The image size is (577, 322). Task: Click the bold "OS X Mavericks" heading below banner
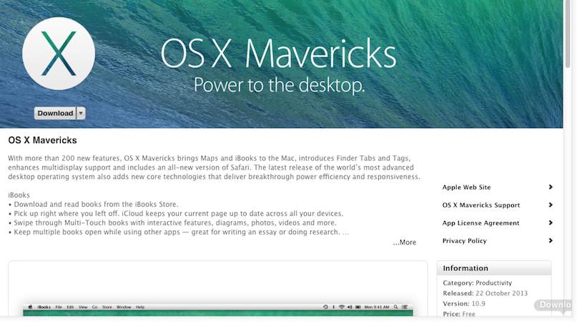coord(42,140)
